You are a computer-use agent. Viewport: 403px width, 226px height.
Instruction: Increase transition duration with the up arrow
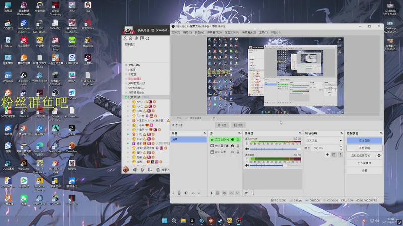341,147
